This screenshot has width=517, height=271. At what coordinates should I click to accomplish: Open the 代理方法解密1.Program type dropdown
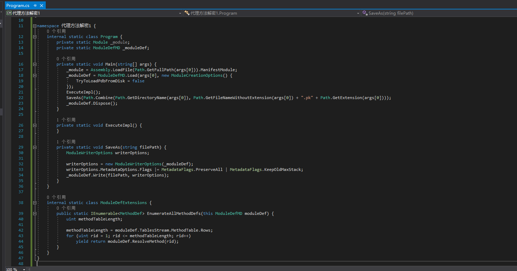point(358,13)
